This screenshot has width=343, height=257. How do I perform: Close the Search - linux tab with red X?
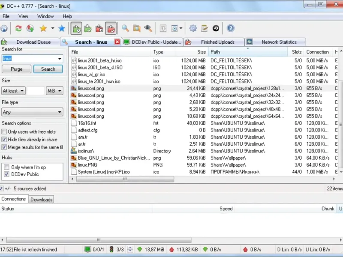(117, 42)
